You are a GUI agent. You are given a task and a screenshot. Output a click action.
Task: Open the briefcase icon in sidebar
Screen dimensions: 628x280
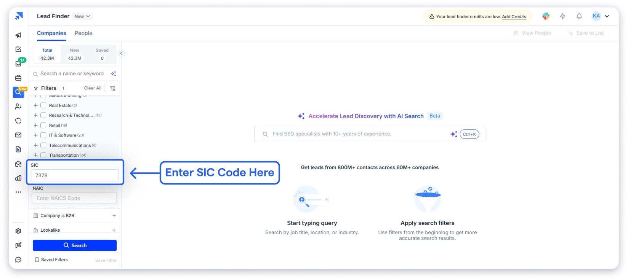(18, 78)
